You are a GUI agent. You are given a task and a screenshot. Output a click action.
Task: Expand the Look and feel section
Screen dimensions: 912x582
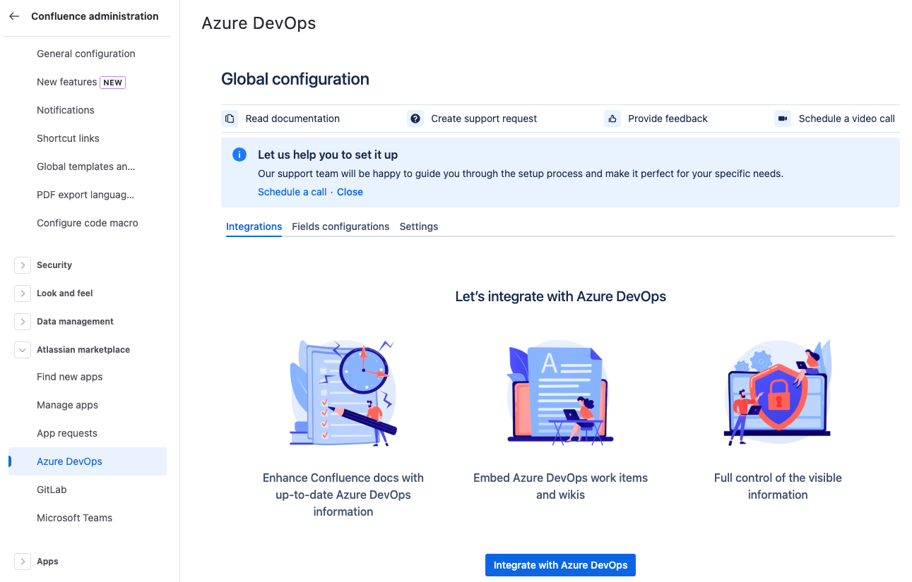(23, 293)
